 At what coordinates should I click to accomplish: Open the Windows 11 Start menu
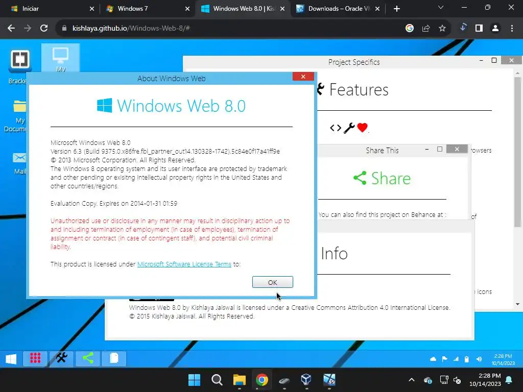pyautogui.click(x=195, y=380)
